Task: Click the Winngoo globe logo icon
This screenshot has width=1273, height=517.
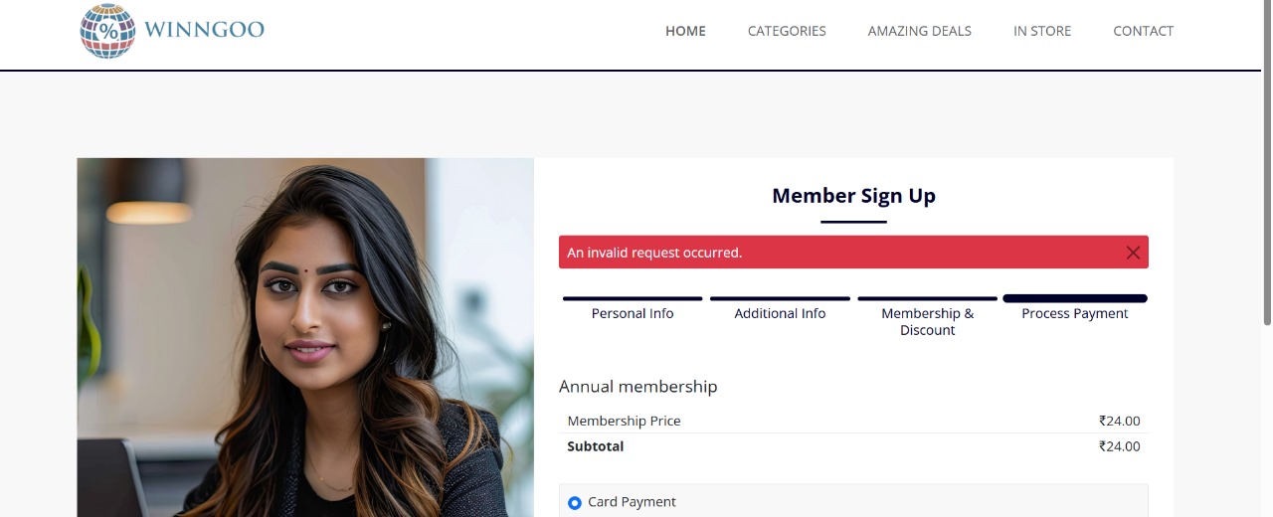Action: pyautogui.click(x=107, y=31)
